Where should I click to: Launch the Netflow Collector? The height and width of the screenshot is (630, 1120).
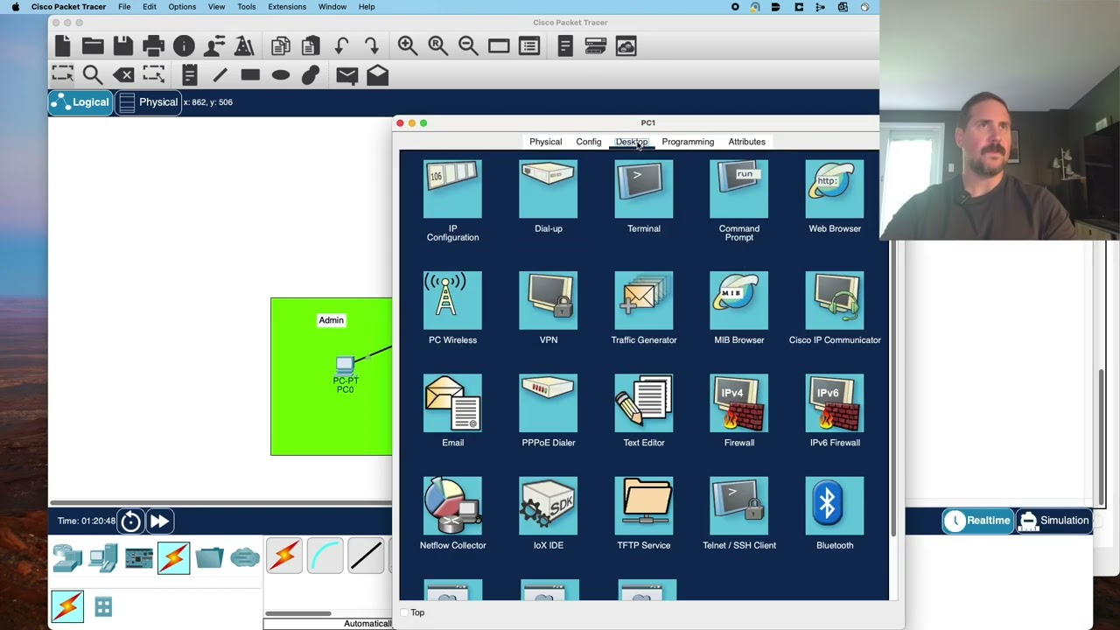452,506
